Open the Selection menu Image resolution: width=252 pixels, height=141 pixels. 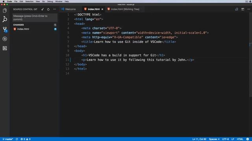click(x=30, y=1)
